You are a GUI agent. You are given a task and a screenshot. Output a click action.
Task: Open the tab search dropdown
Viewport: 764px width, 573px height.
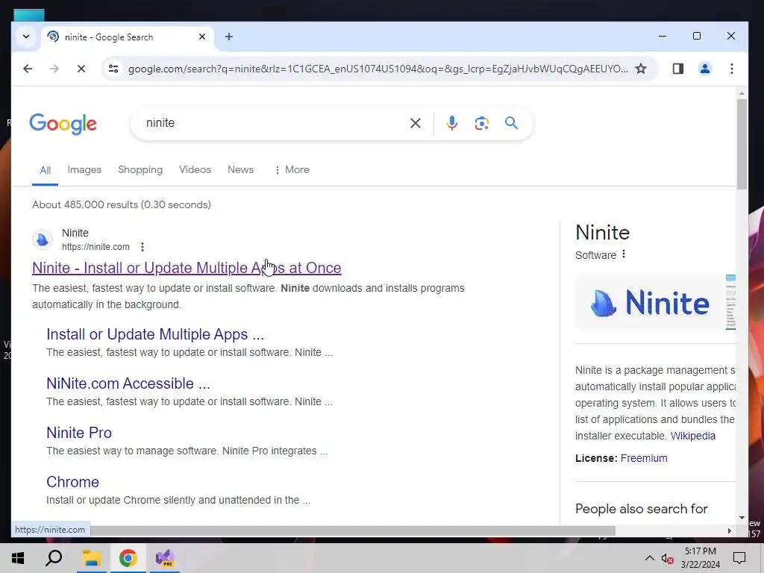(x=26, y=37)
